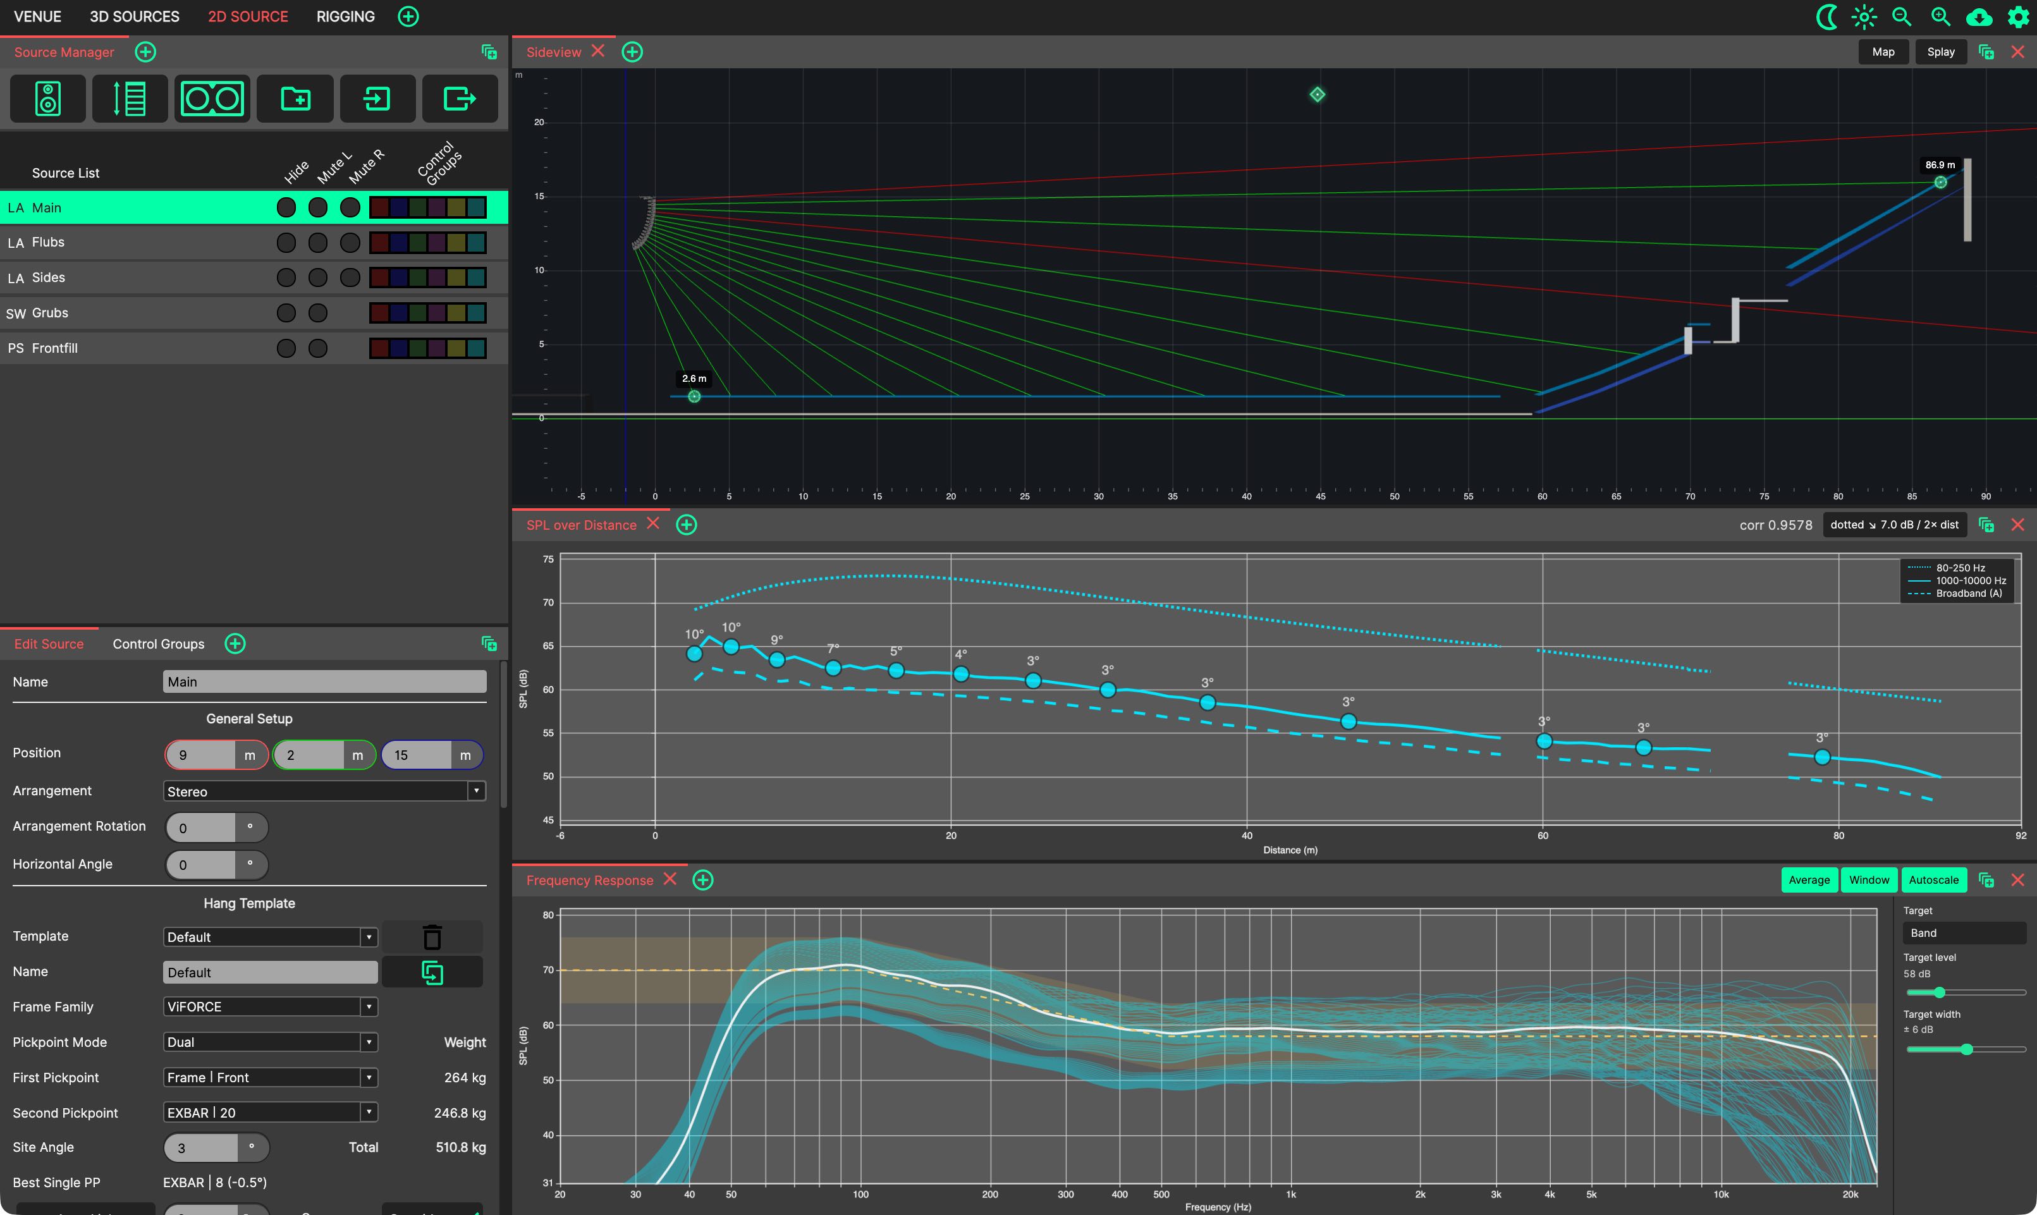Toggle Mute R for the Main source
The height and width of the screenshot is (1215, 2037).
pos(350,208)
